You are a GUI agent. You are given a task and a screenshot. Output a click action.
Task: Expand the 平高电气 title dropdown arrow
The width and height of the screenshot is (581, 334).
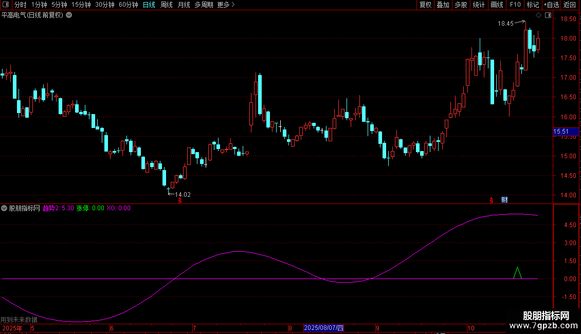69,15
